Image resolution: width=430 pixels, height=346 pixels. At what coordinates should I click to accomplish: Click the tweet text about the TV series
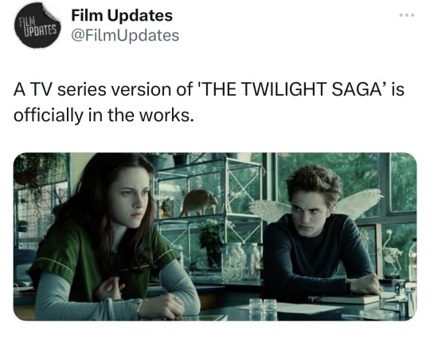tap(209, 102)
